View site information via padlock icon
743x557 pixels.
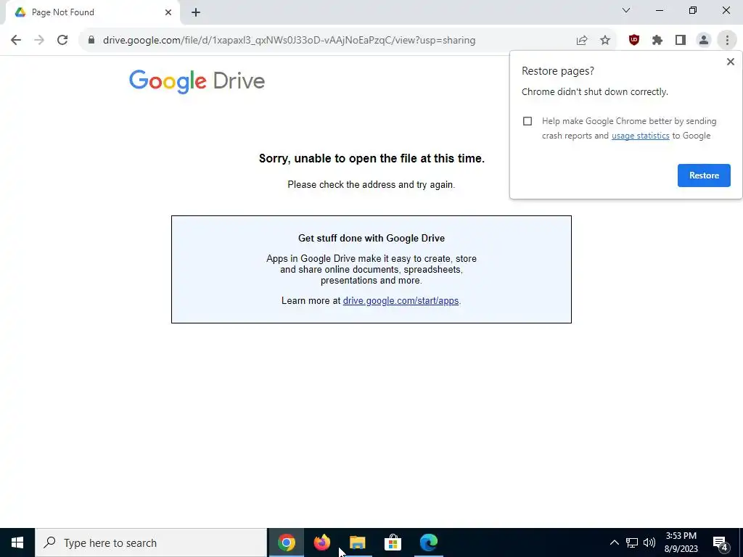(x=91, y=41)
